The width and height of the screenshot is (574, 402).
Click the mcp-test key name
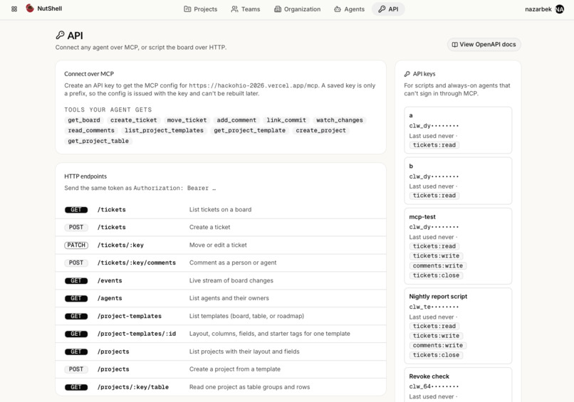[422, 217]
